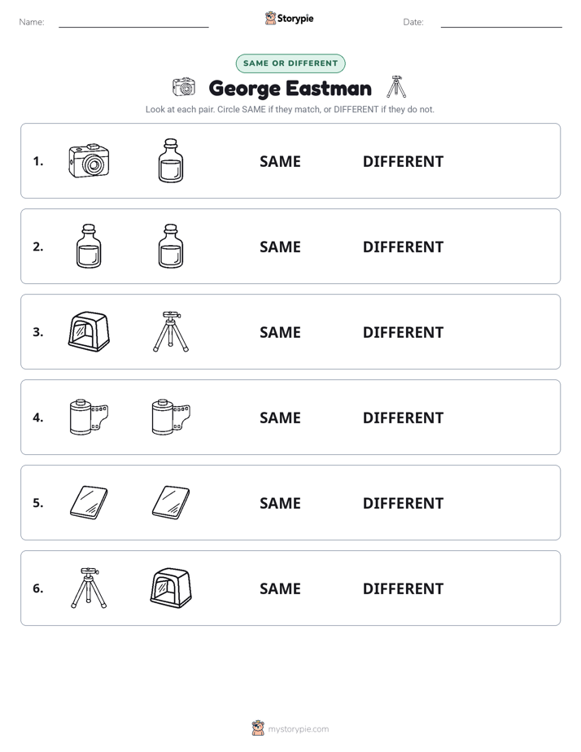Click the tripod icon in row 6
Viewport: 581px width, 752px height.
tap(89, 588)
